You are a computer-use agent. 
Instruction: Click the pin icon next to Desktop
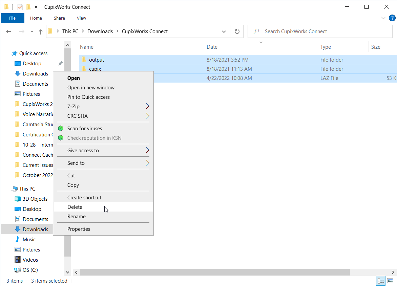tap(61, 64)
